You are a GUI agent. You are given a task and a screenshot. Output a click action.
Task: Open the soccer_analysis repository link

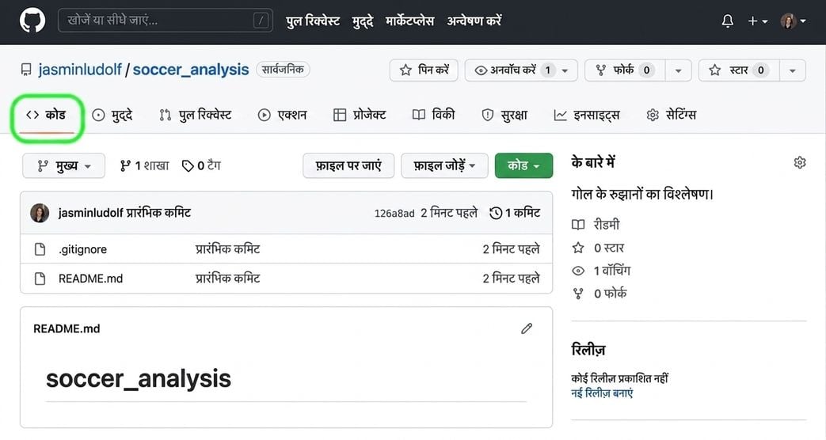tap(191, 70)
